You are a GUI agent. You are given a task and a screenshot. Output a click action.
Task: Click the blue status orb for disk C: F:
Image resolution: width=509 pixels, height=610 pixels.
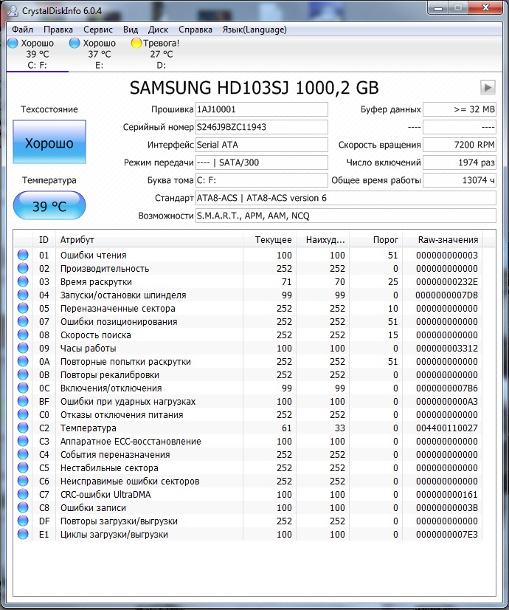pos(13,43)
